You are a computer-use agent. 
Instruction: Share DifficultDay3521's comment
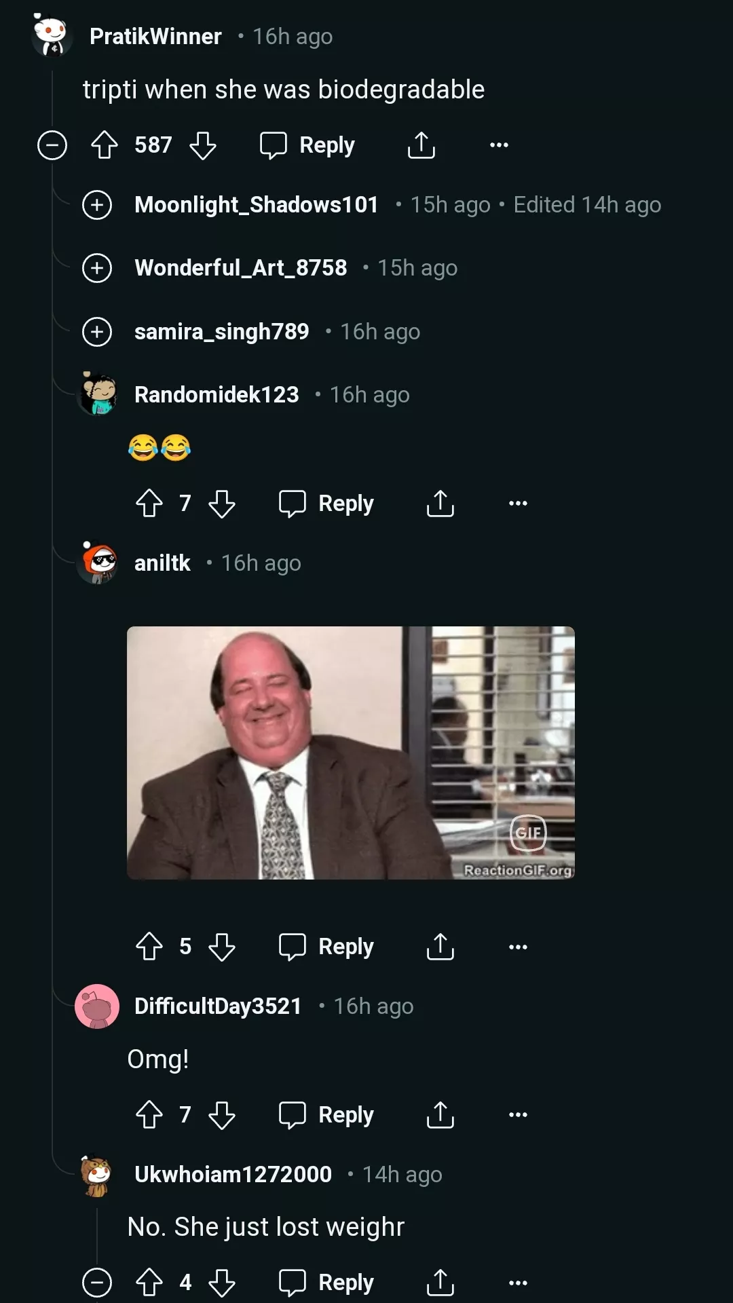pos(440,1115)
